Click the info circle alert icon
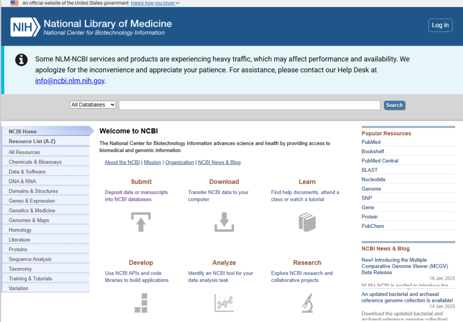This screenshot has width=463, height=322. 21,60
